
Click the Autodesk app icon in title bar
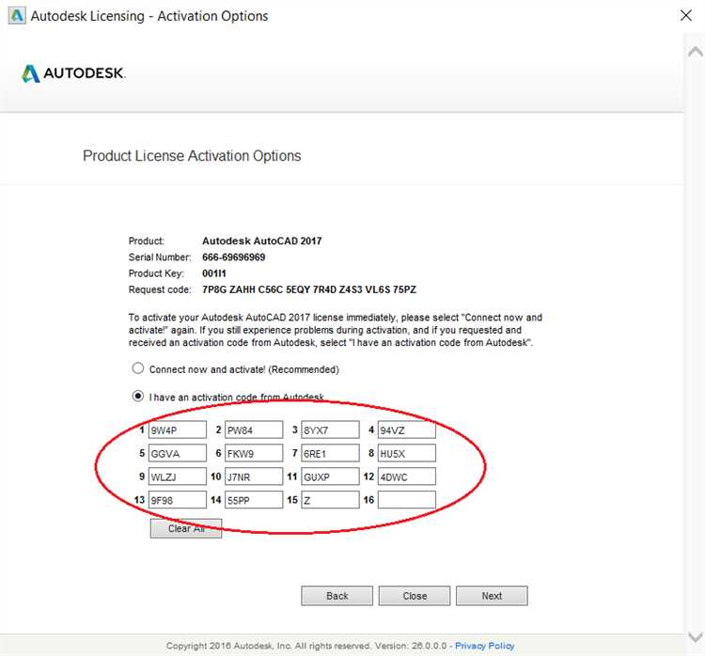(x=17, y=16)
